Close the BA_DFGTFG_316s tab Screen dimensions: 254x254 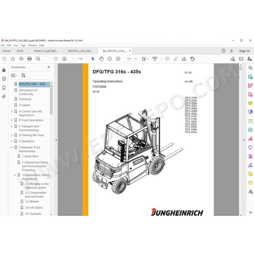130,51
